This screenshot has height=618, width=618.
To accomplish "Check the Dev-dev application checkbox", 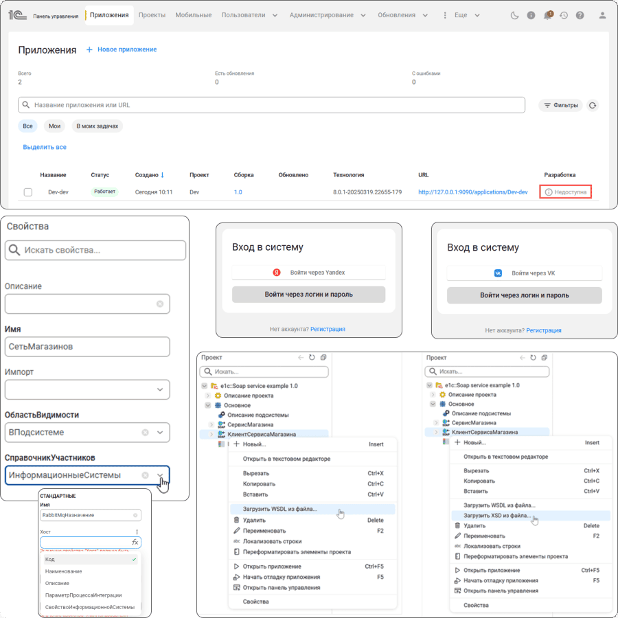I will 28,192.
